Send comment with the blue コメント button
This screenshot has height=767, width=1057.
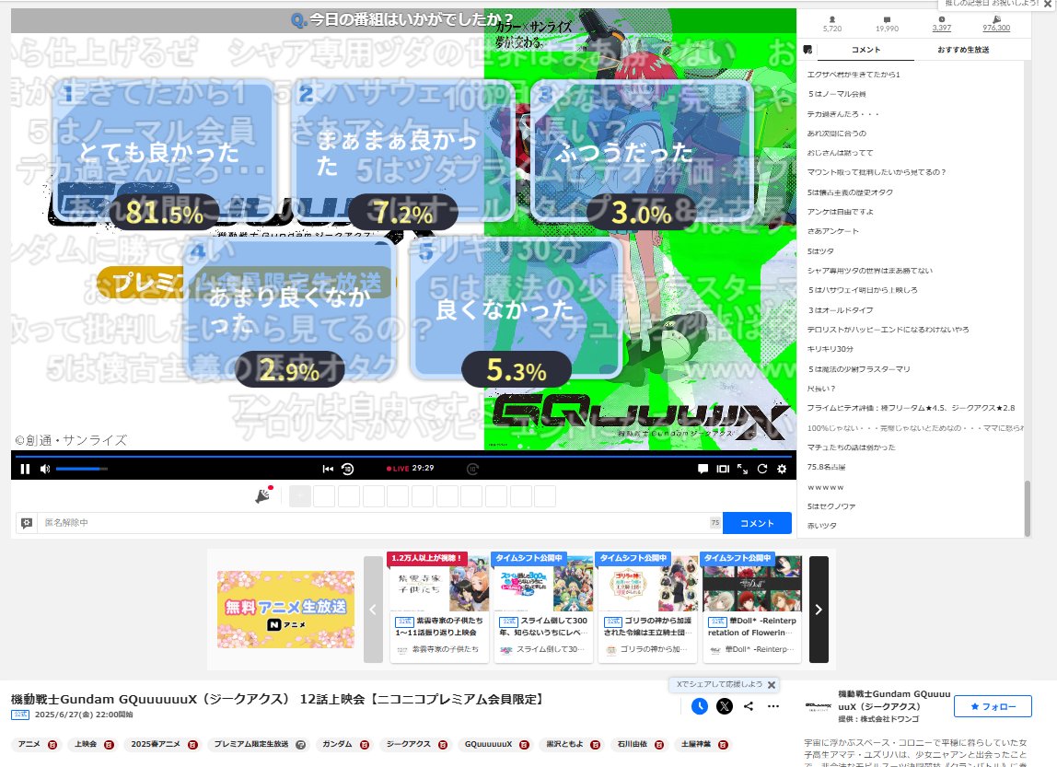tap(757, 523)
